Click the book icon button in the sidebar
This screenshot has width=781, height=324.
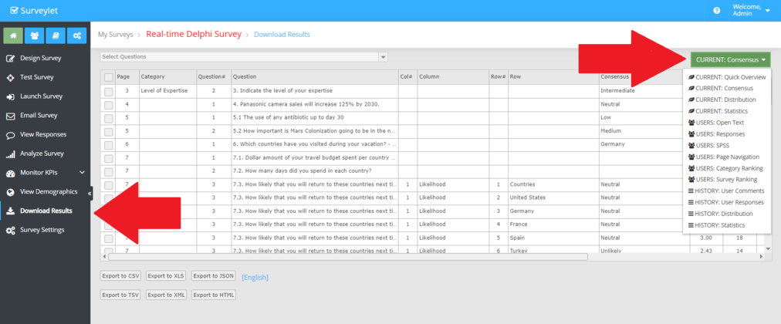[56, 35]
